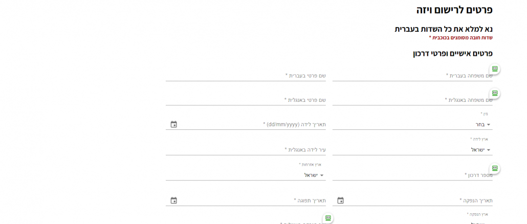Open calendar picker for date of birth
This screenshot has height=224, width=527.
click(173, 124)
